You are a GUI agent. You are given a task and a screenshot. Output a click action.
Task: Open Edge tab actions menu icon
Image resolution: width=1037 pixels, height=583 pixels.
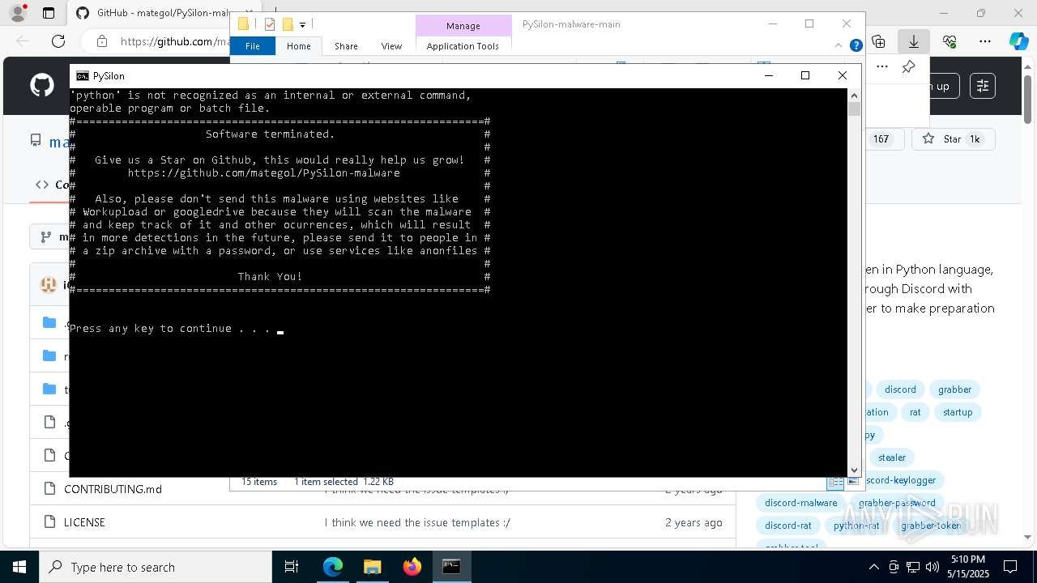point(49,13)
